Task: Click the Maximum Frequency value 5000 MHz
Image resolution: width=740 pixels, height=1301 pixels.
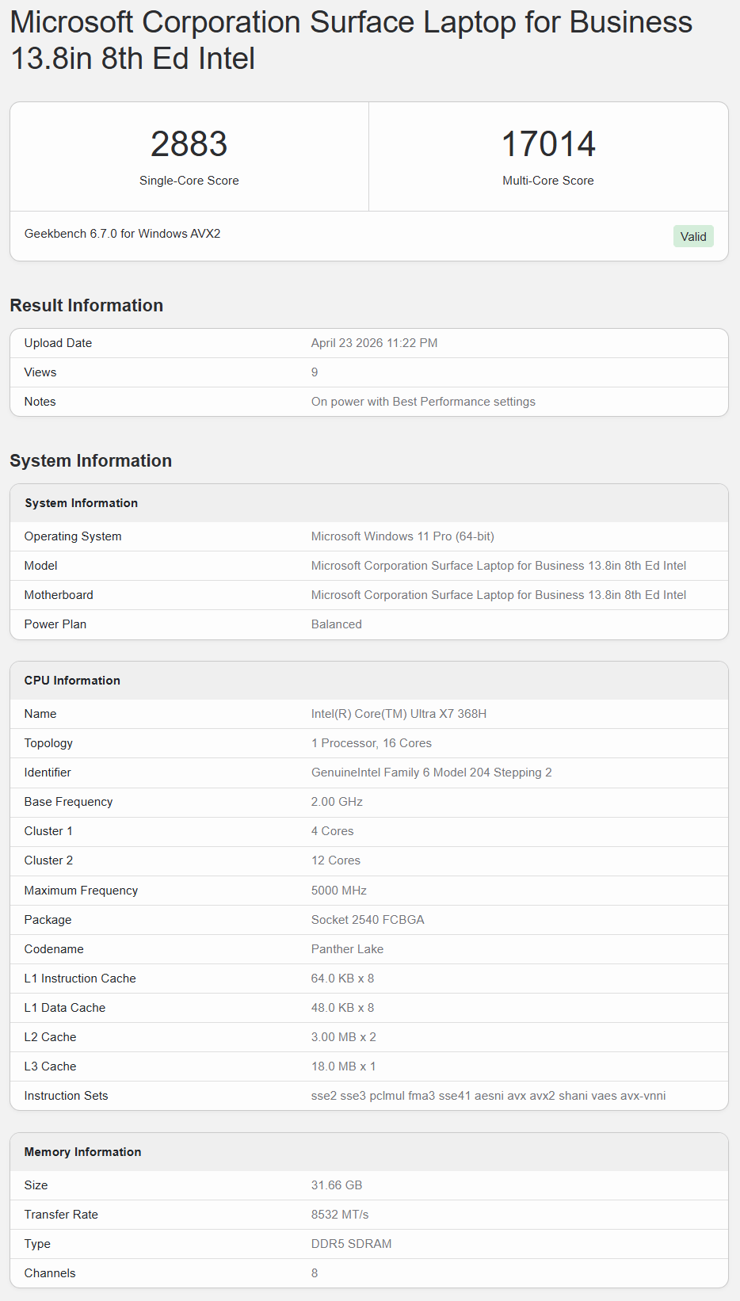Action: pyautogui.click(x=339, y=891)
